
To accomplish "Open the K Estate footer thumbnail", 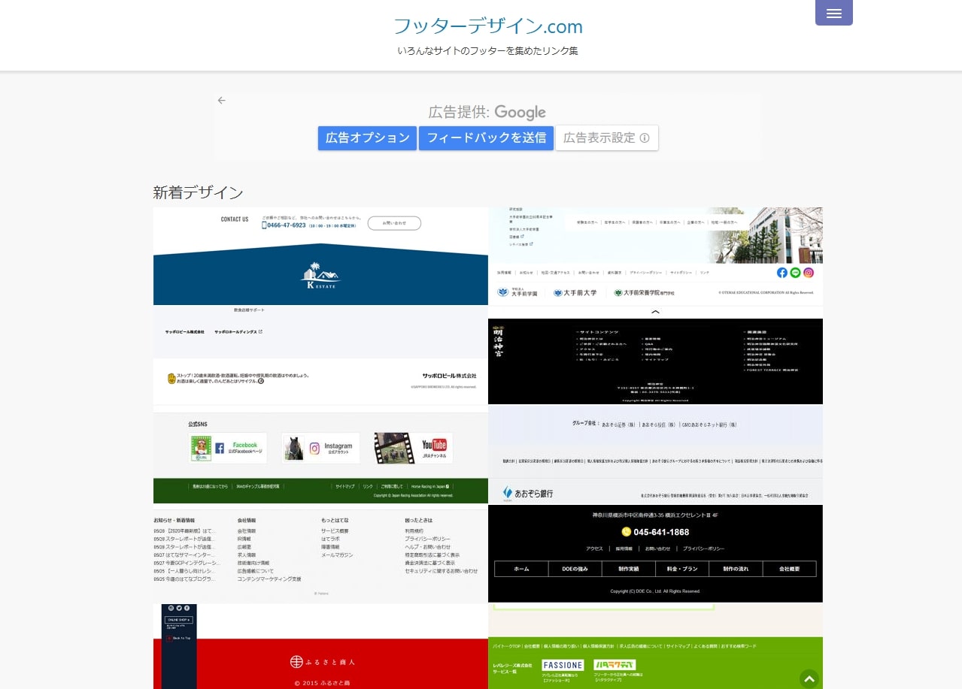I will (x=320, y=256).
